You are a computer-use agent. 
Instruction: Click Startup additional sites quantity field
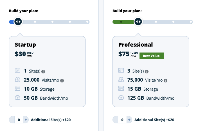(x=19, y=120)
